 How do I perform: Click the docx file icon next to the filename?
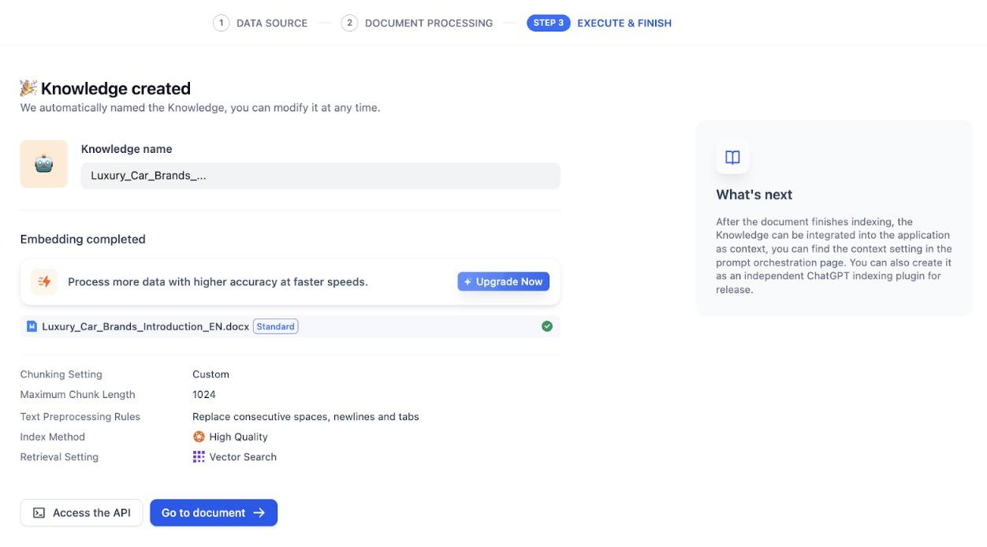33,326
